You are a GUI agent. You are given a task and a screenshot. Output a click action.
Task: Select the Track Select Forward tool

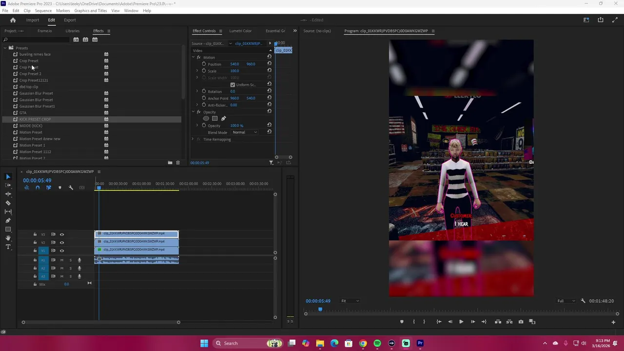pos(8,185)
